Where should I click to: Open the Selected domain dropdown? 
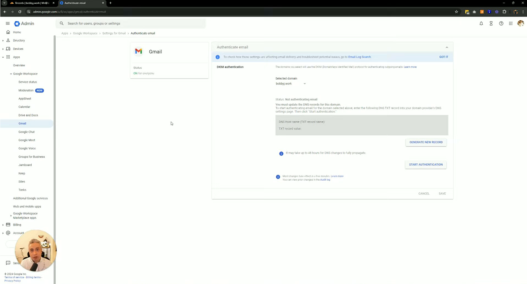291,84
